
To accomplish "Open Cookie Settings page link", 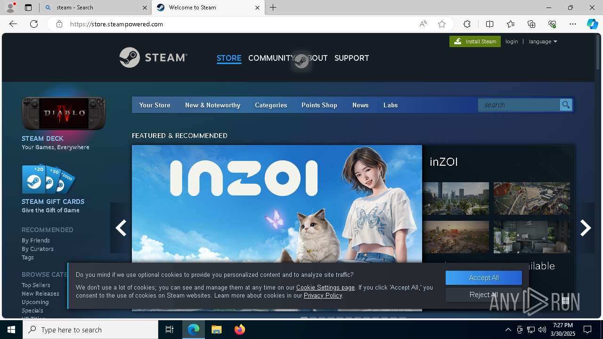I will coord(326,287).
